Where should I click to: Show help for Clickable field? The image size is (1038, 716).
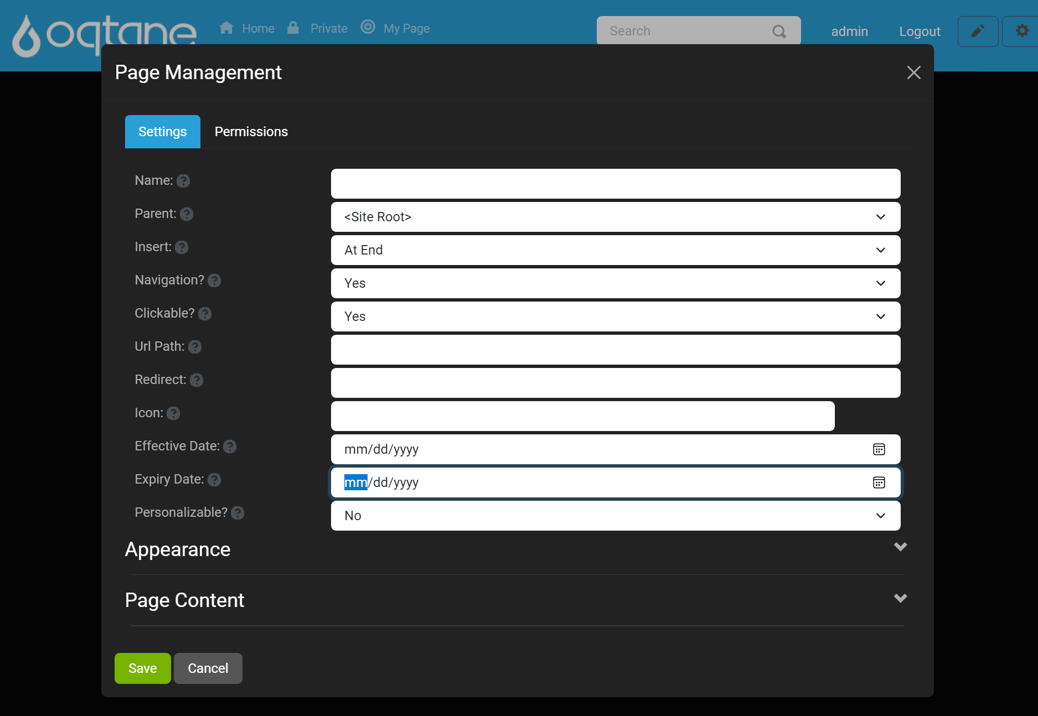pos(205,314)
